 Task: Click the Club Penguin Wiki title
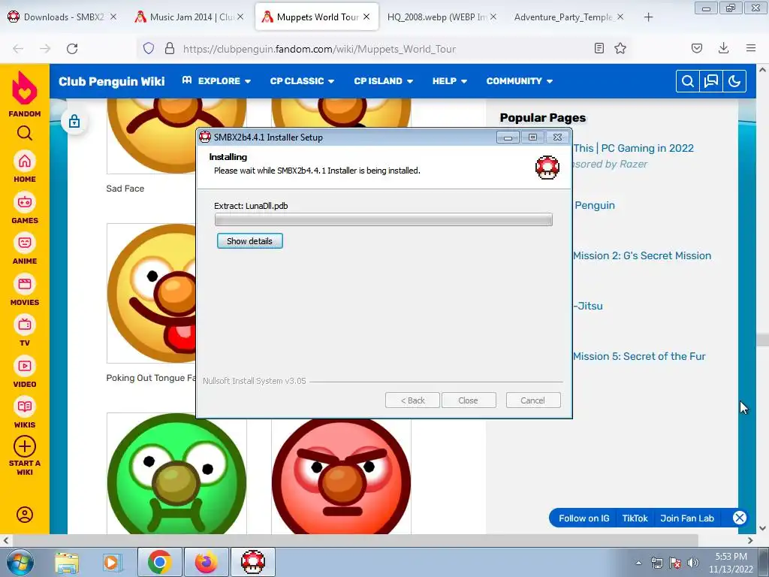112,81
